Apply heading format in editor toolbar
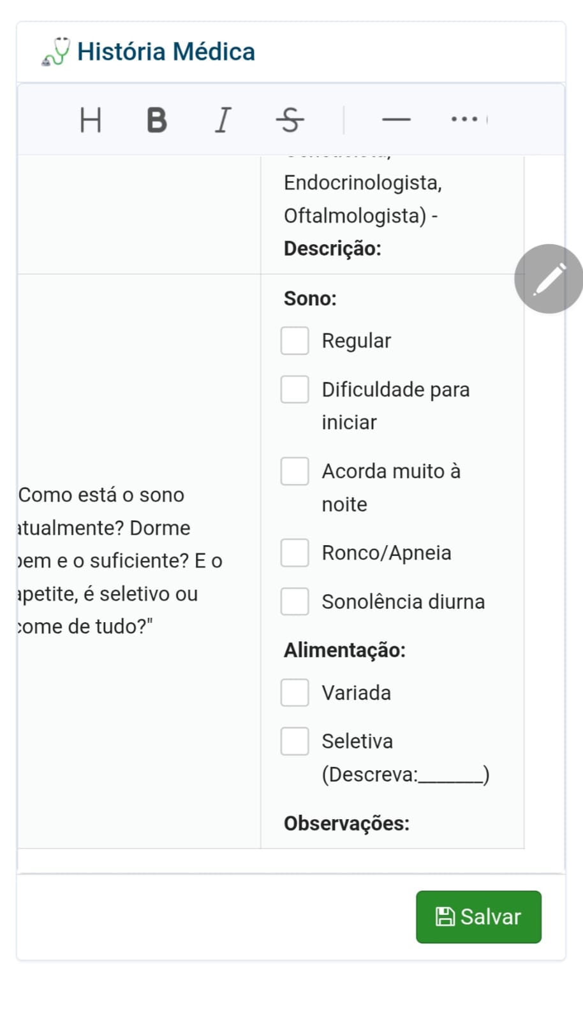Image resolution: width=583 pixels, height=1020 pixels. (x=91, y=119)
